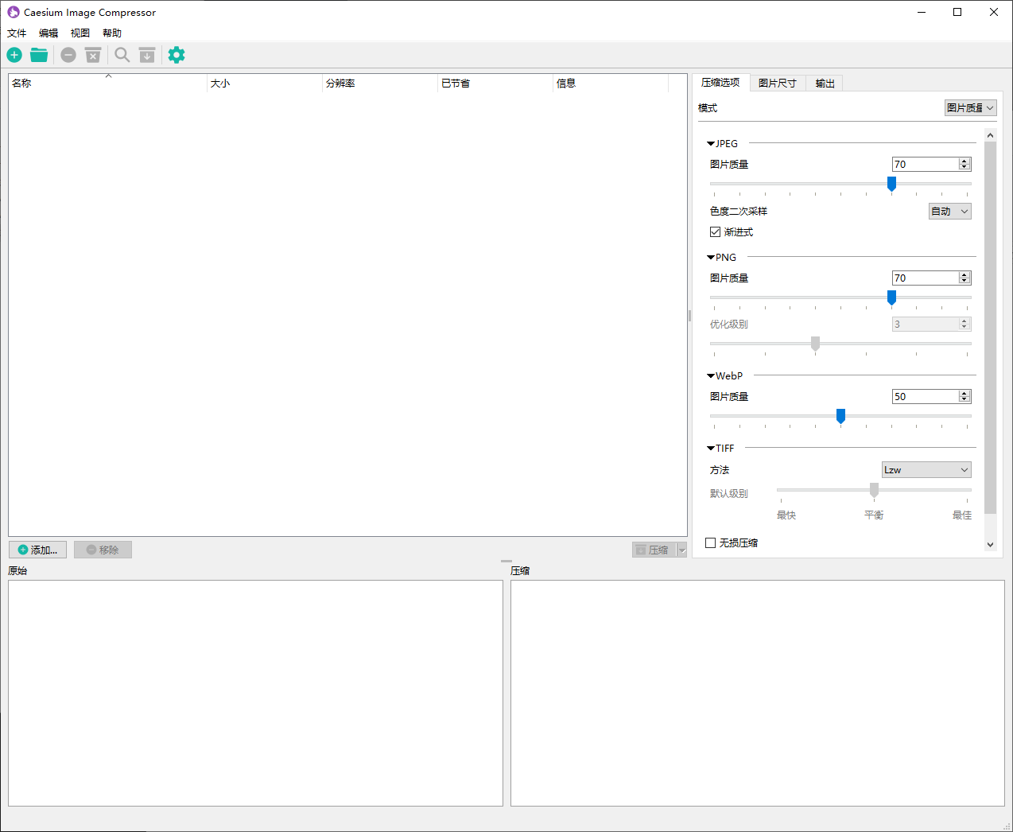
Task: Open settings with the teal gear icon
Action: click(177, 55)
